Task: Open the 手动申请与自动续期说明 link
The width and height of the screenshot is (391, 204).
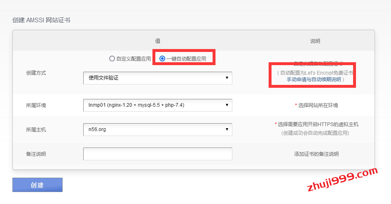Action: tap(314, 80)
